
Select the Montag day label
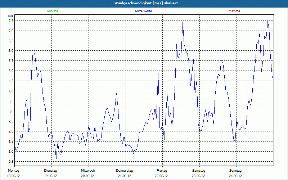(x=13, y=171)
